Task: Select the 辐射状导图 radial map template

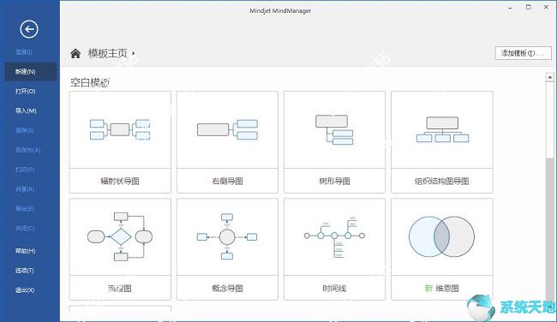Action: pyautogui.click(x=120, y=142)
